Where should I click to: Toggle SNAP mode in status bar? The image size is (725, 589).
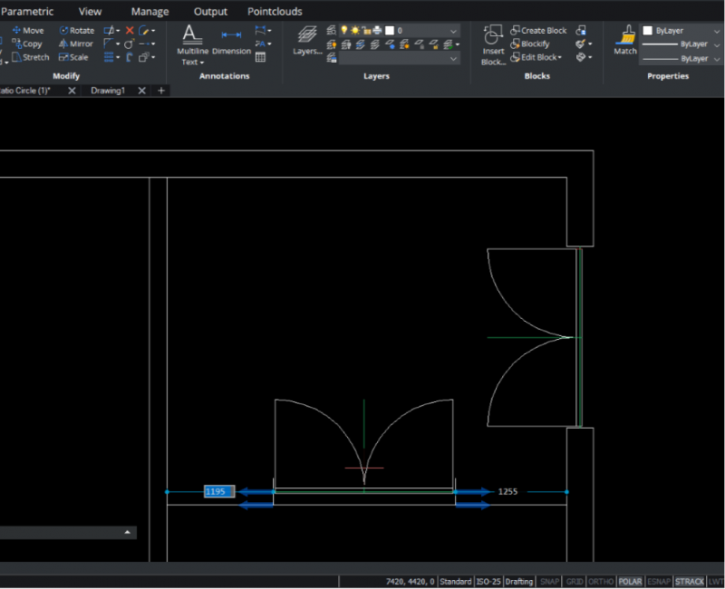pos(549,581)
